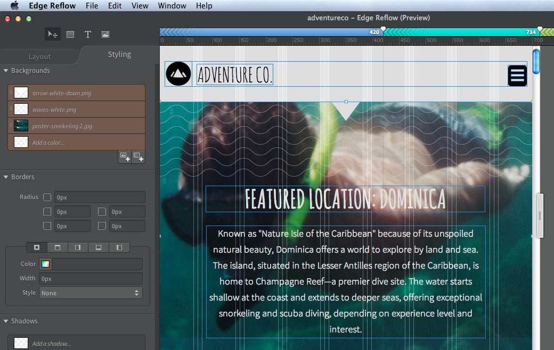Viewport: 554px width, 350px height.
Task: Click the canvas width resize handle
Action: click(x=540, y=215)
